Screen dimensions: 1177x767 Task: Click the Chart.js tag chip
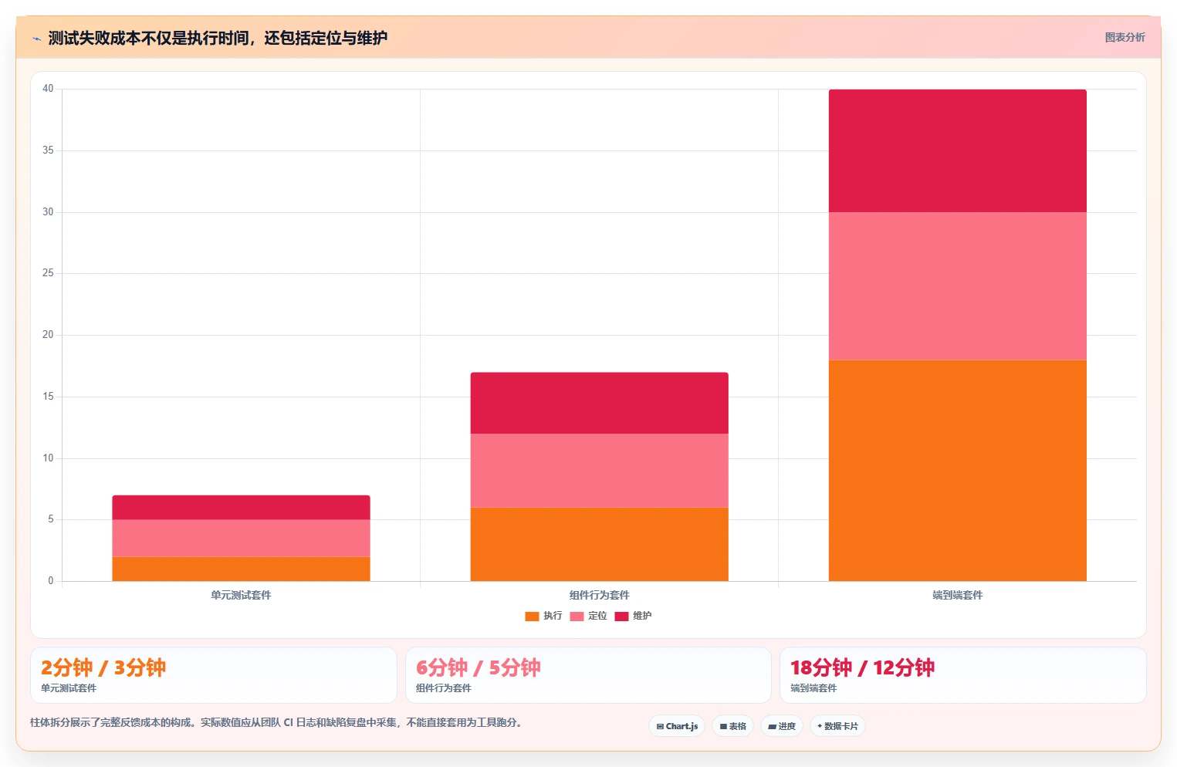coord(677,726)
